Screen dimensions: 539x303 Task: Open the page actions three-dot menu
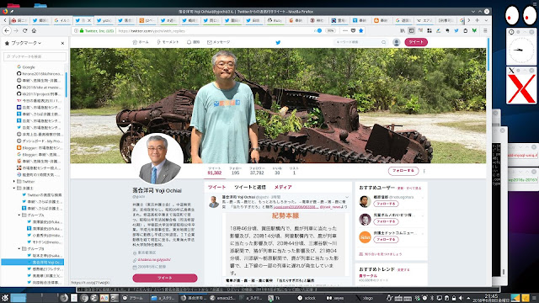[345, 30]
